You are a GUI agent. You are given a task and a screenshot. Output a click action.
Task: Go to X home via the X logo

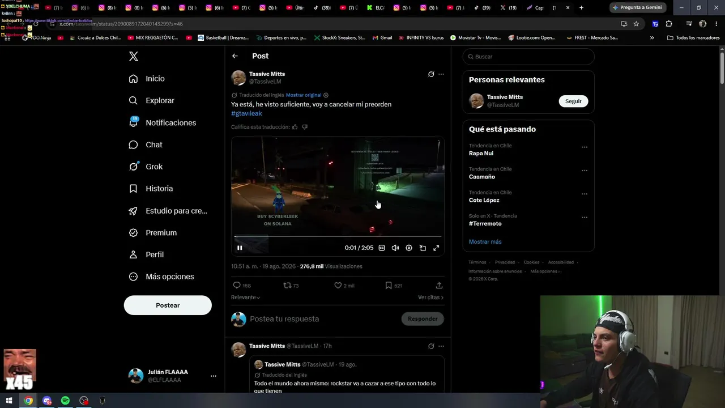pyautogui.click(x=134, y=56)
